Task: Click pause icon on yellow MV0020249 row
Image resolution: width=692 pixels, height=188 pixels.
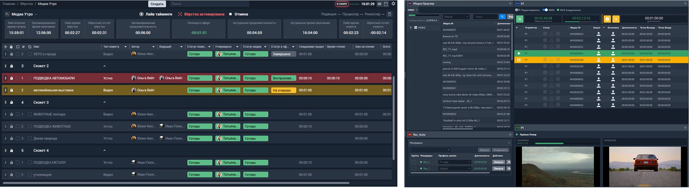Action: [x=519, y=60]
